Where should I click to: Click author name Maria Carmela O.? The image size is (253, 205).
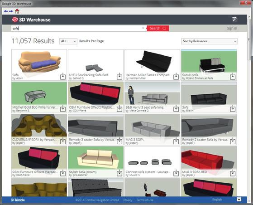(x=139, y=111)
